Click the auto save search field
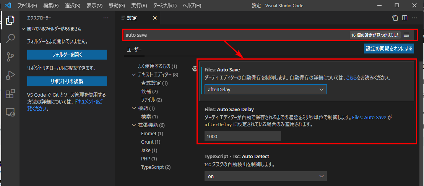424x186 pixels. click(235, 35)
